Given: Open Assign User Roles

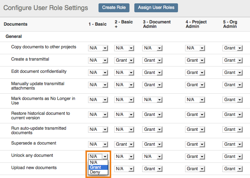Looking at the screenshot, I should pos(156,8).
